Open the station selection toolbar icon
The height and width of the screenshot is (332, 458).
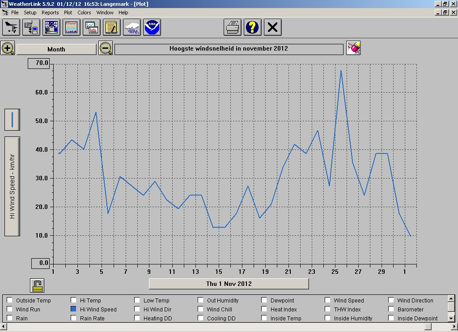(11, 27)
